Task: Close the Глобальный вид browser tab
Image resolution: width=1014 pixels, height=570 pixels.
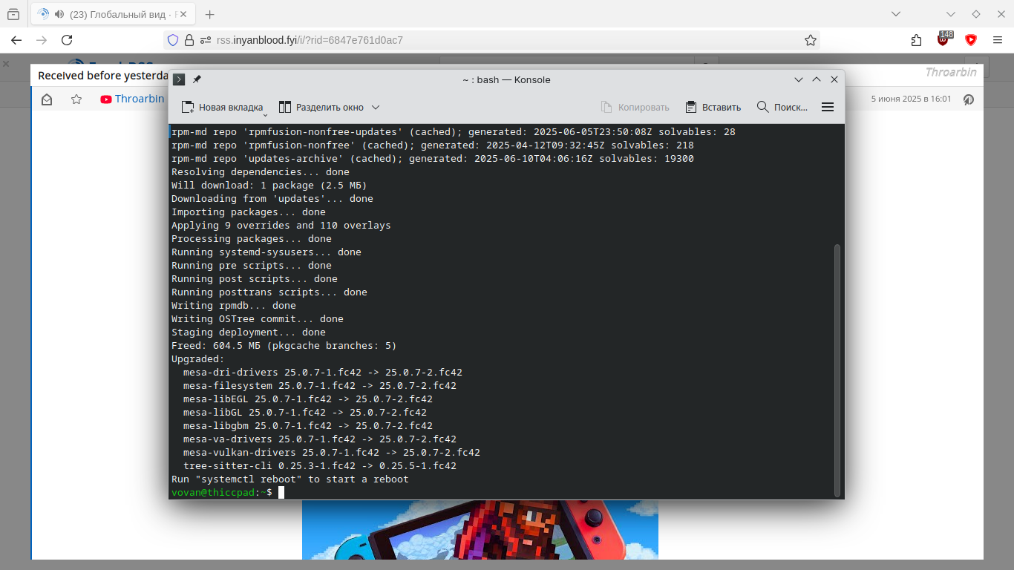Action: pyautogui.click(x=185, y=14)
